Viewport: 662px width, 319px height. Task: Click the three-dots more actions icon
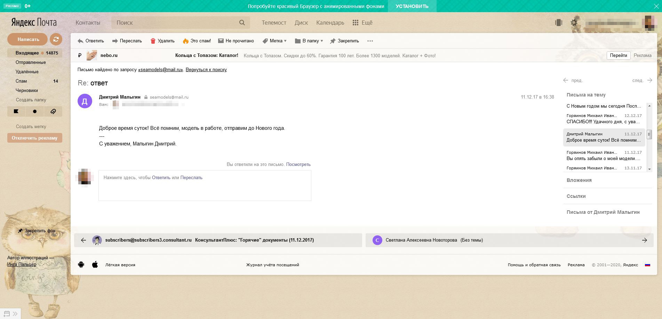(370, 41)
